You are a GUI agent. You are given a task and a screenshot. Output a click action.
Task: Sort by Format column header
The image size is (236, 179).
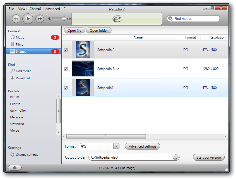[191, 37]
